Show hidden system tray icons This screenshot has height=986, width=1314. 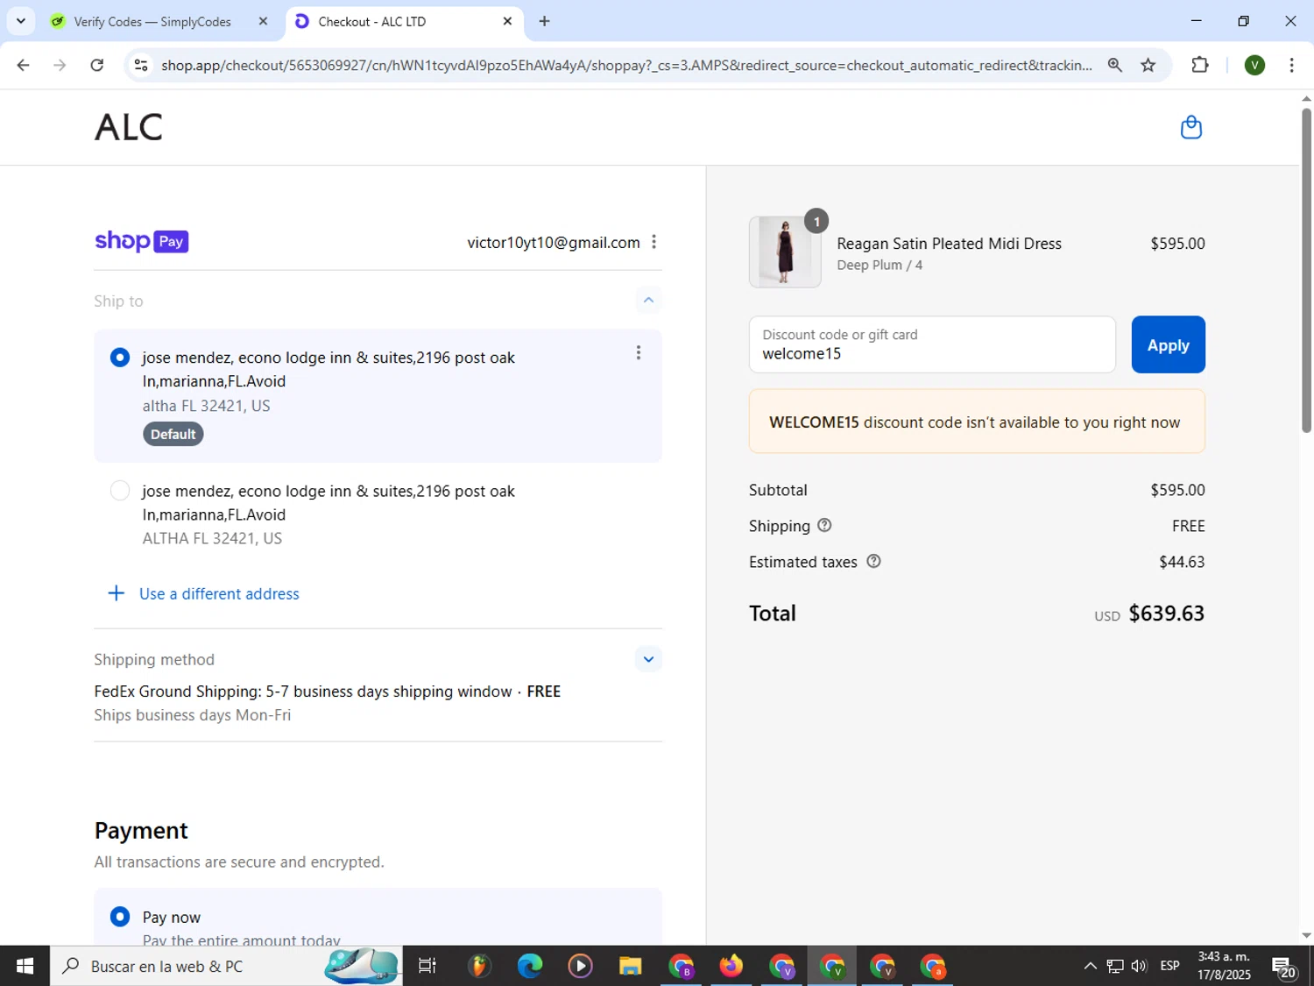(1090, 966)
